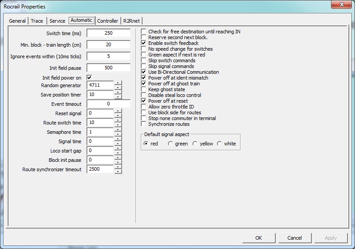The height and width of the screenshot is (249, 355).
Task: Switch to the General tab
Action: (17, 21)
